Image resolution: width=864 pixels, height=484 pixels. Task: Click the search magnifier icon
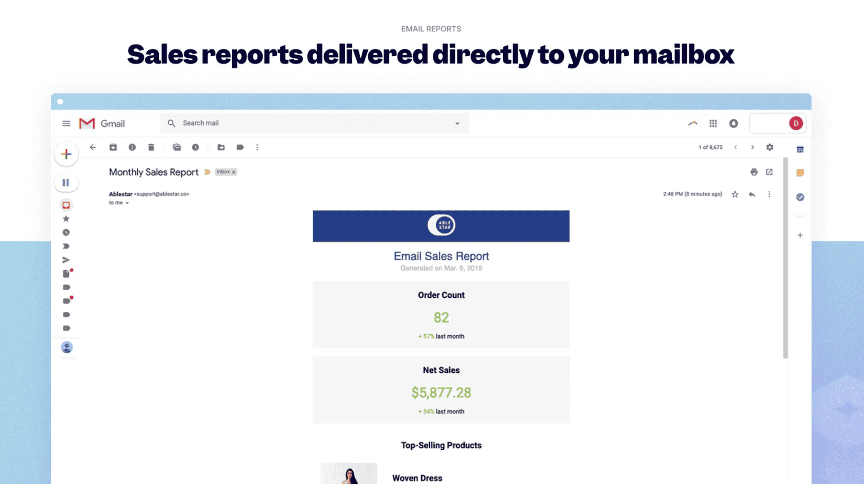(171, 123)
